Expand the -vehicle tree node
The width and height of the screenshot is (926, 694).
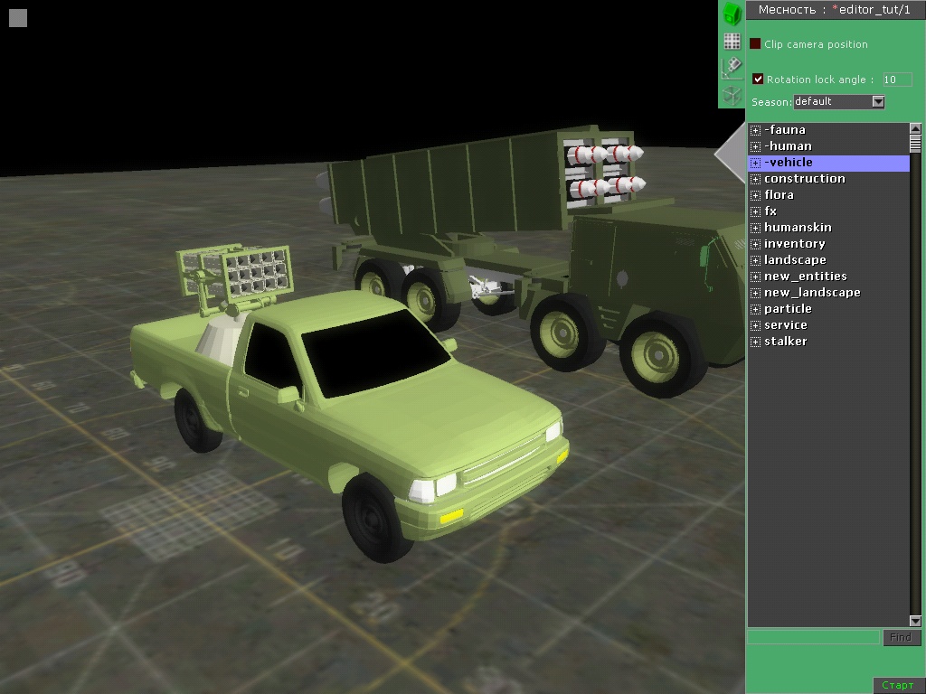(755, 163)
